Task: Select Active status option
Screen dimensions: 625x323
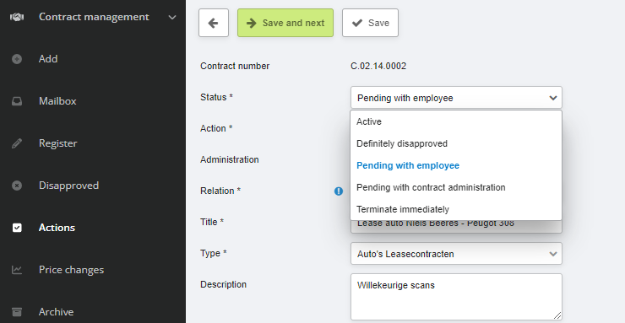Action: point(456,121)
